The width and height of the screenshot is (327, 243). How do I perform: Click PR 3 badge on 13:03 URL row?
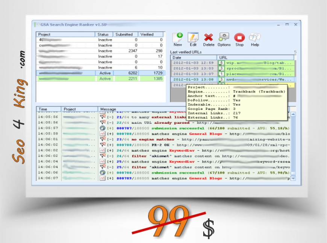[221, 68]
